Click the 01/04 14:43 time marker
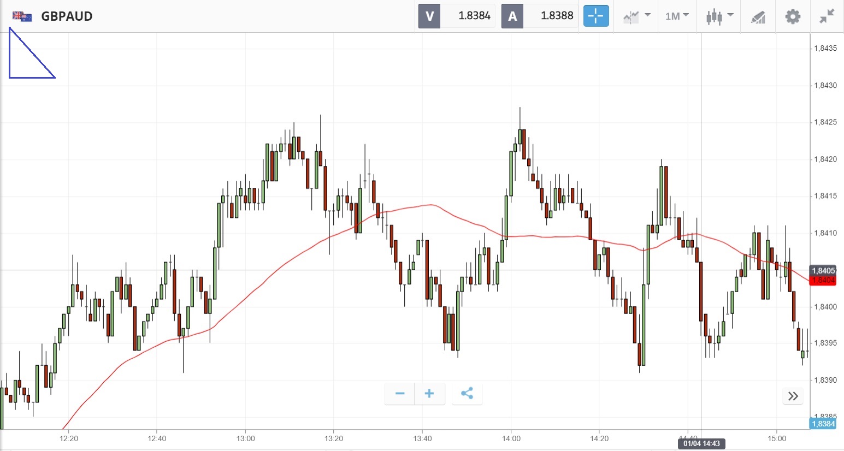 (701, 443)
